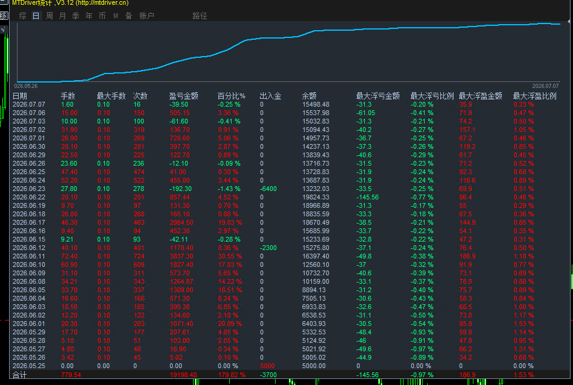Image resolution: width=573 pixels, height=385 pixels.
Task: Click the 779.54 total lots value
Action: point(71,375)
